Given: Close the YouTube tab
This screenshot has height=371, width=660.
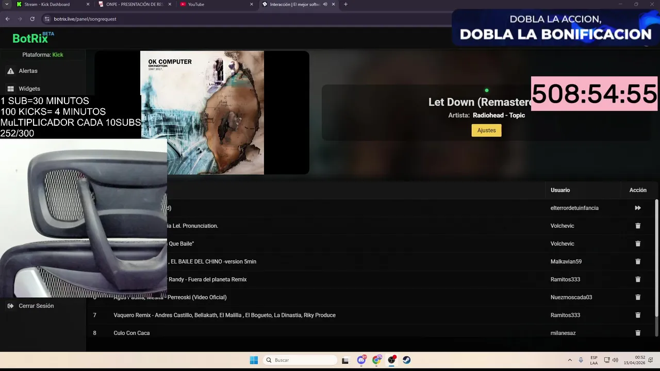Looking at the screenshot, I should pos(252,4).
